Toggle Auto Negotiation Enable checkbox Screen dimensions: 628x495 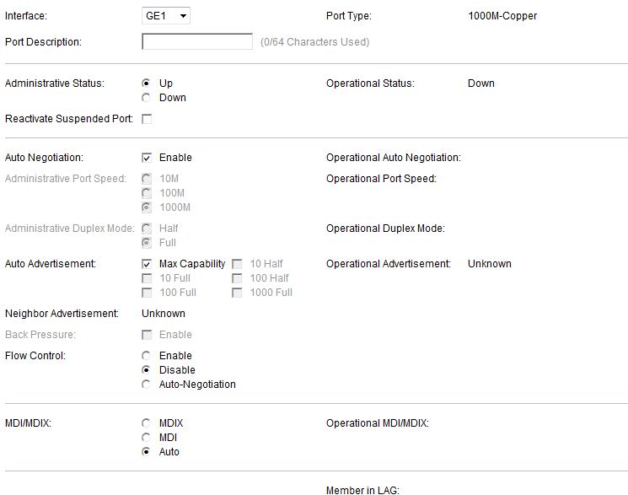pos(147,158)
